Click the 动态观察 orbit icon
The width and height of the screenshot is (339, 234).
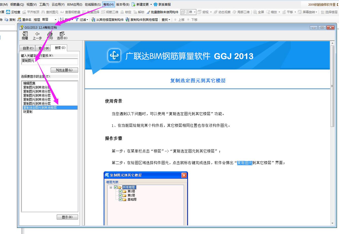(x=215, y=12)
